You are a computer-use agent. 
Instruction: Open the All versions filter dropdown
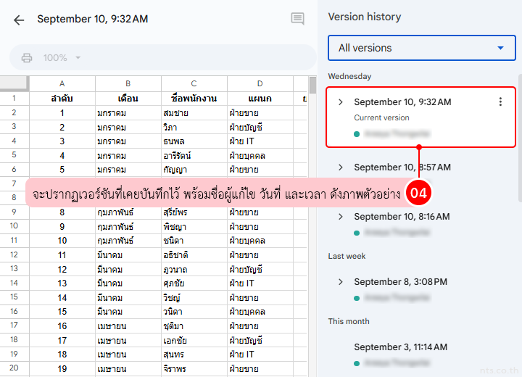[x=421, y=48]
